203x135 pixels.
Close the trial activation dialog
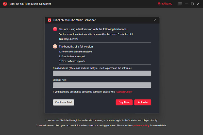(x=155, y=20)
